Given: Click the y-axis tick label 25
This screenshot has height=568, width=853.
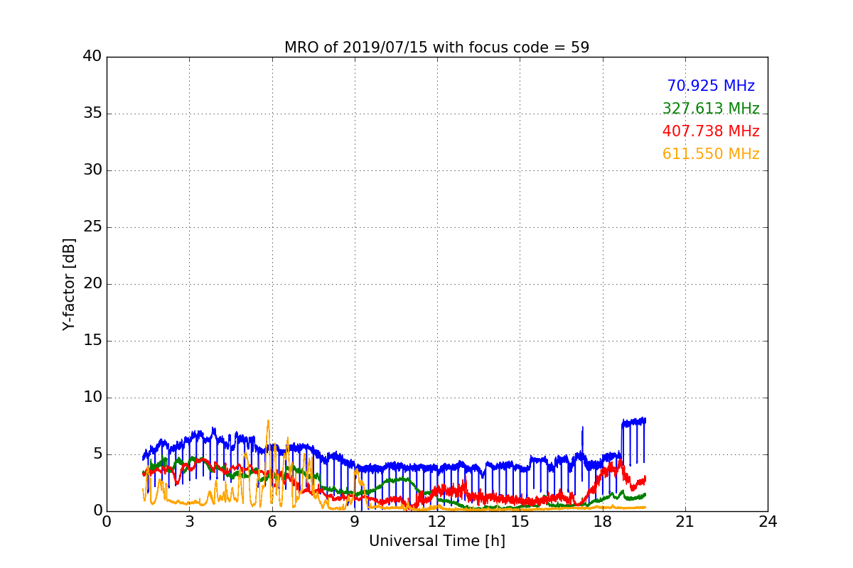Looking at the screenshot, I should point(92,227).
